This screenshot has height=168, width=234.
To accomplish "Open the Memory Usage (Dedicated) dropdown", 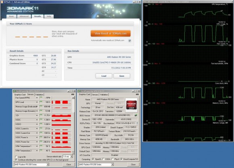I will point(37,107).
